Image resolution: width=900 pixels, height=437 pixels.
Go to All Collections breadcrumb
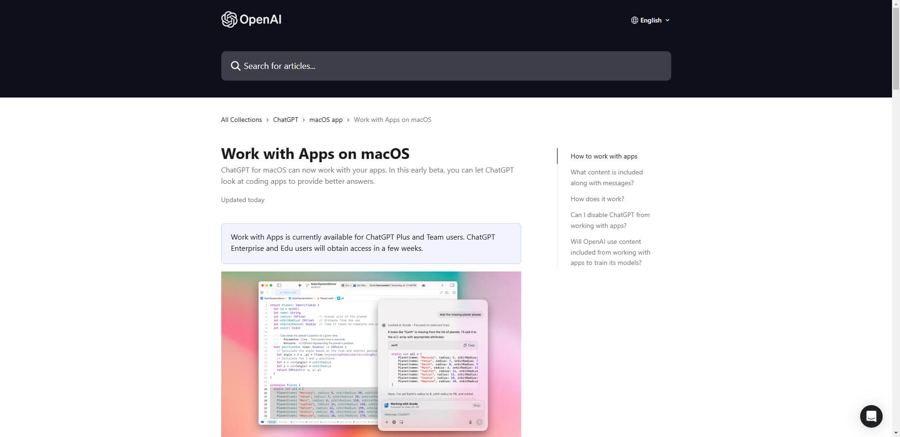coord(241,120)
